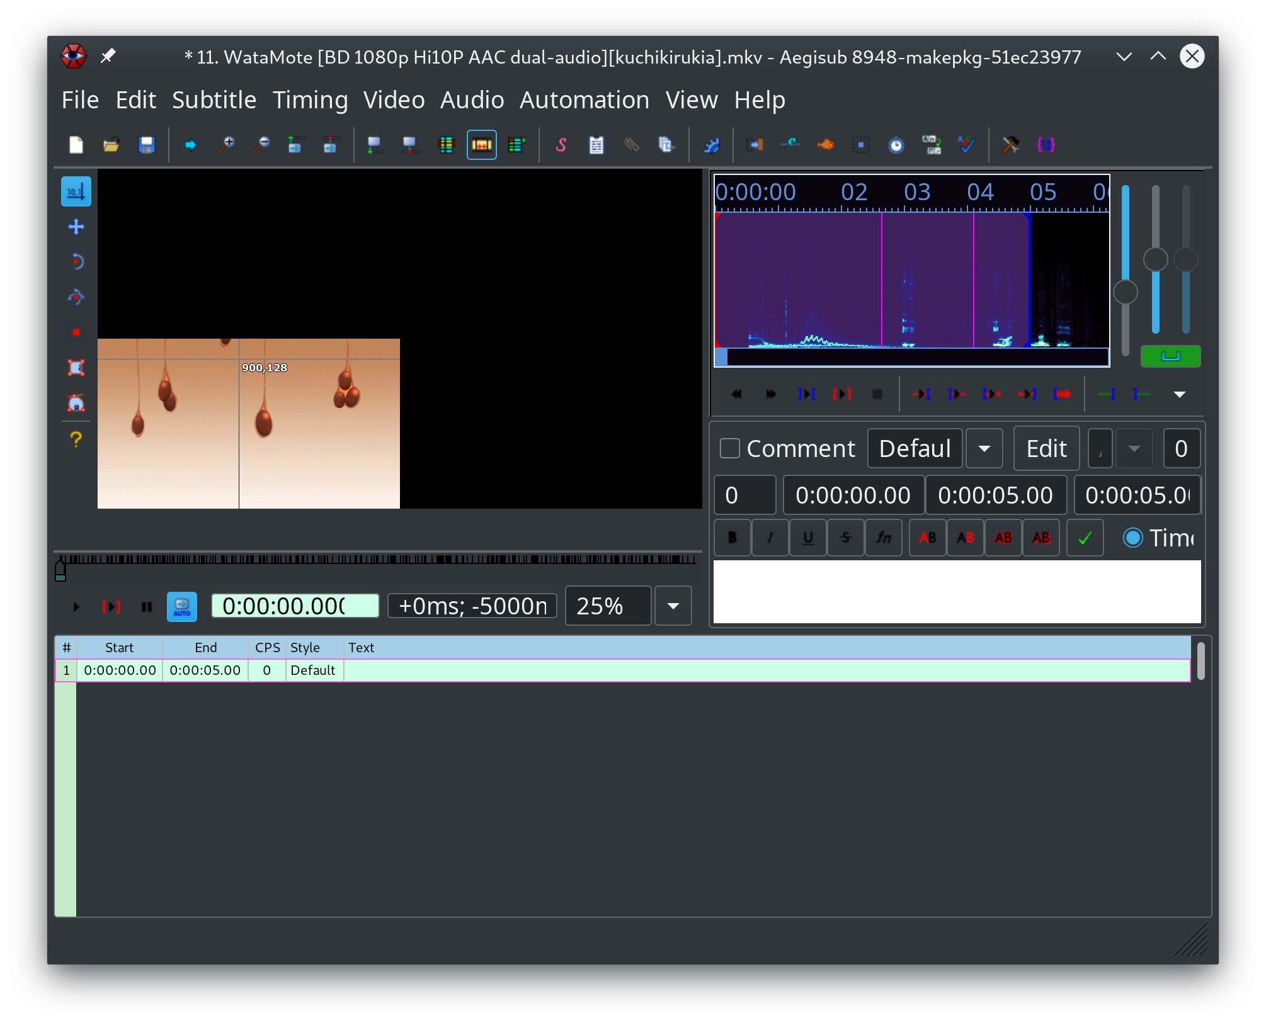The height and width of the screenshot is (1023, 1266).
Task: Open the Styles Manager
Action: 562,145
